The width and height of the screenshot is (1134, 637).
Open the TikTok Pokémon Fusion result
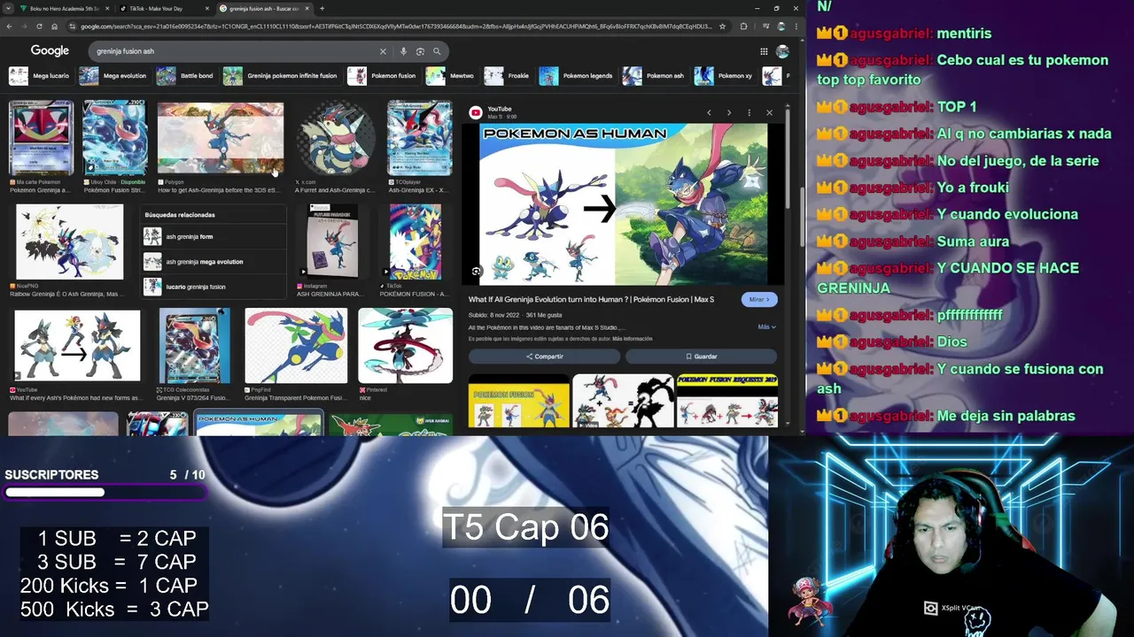[x=416, y=242]
